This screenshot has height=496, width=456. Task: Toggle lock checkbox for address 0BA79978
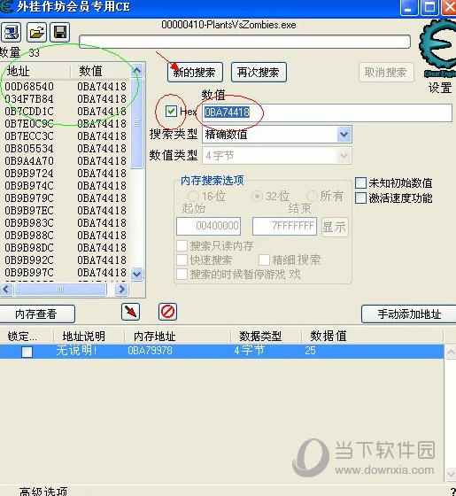[x=27, y=352]
